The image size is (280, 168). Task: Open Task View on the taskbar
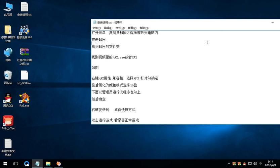coord(16,164)
